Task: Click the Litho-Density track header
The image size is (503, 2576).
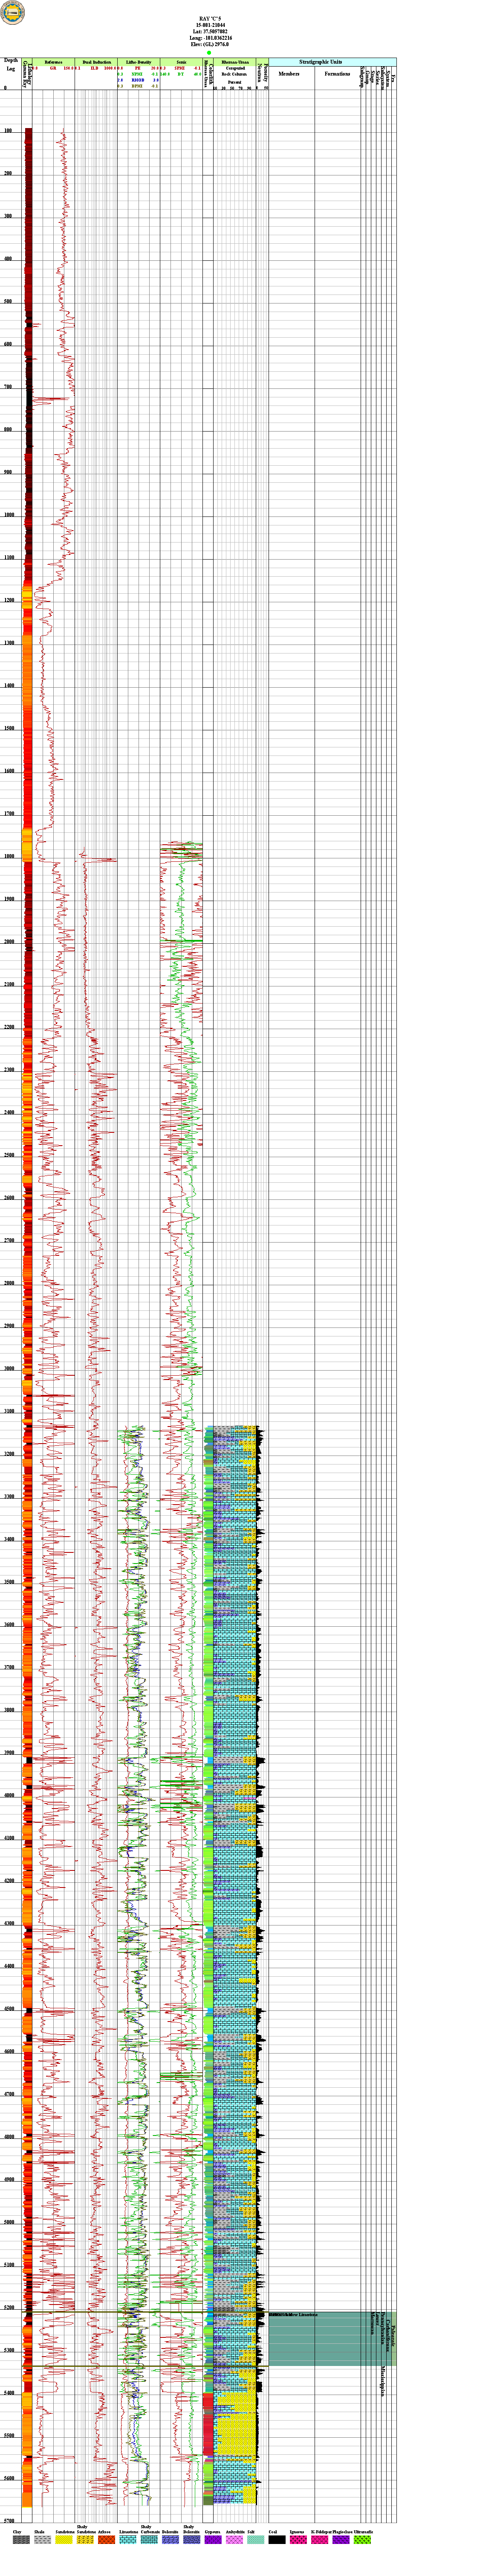Action: coord(139,61)
